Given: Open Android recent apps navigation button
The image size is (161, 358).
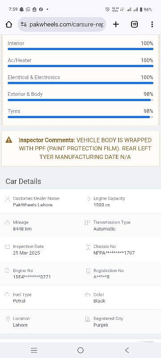Looking at the screenshot, I should (34, 350).
